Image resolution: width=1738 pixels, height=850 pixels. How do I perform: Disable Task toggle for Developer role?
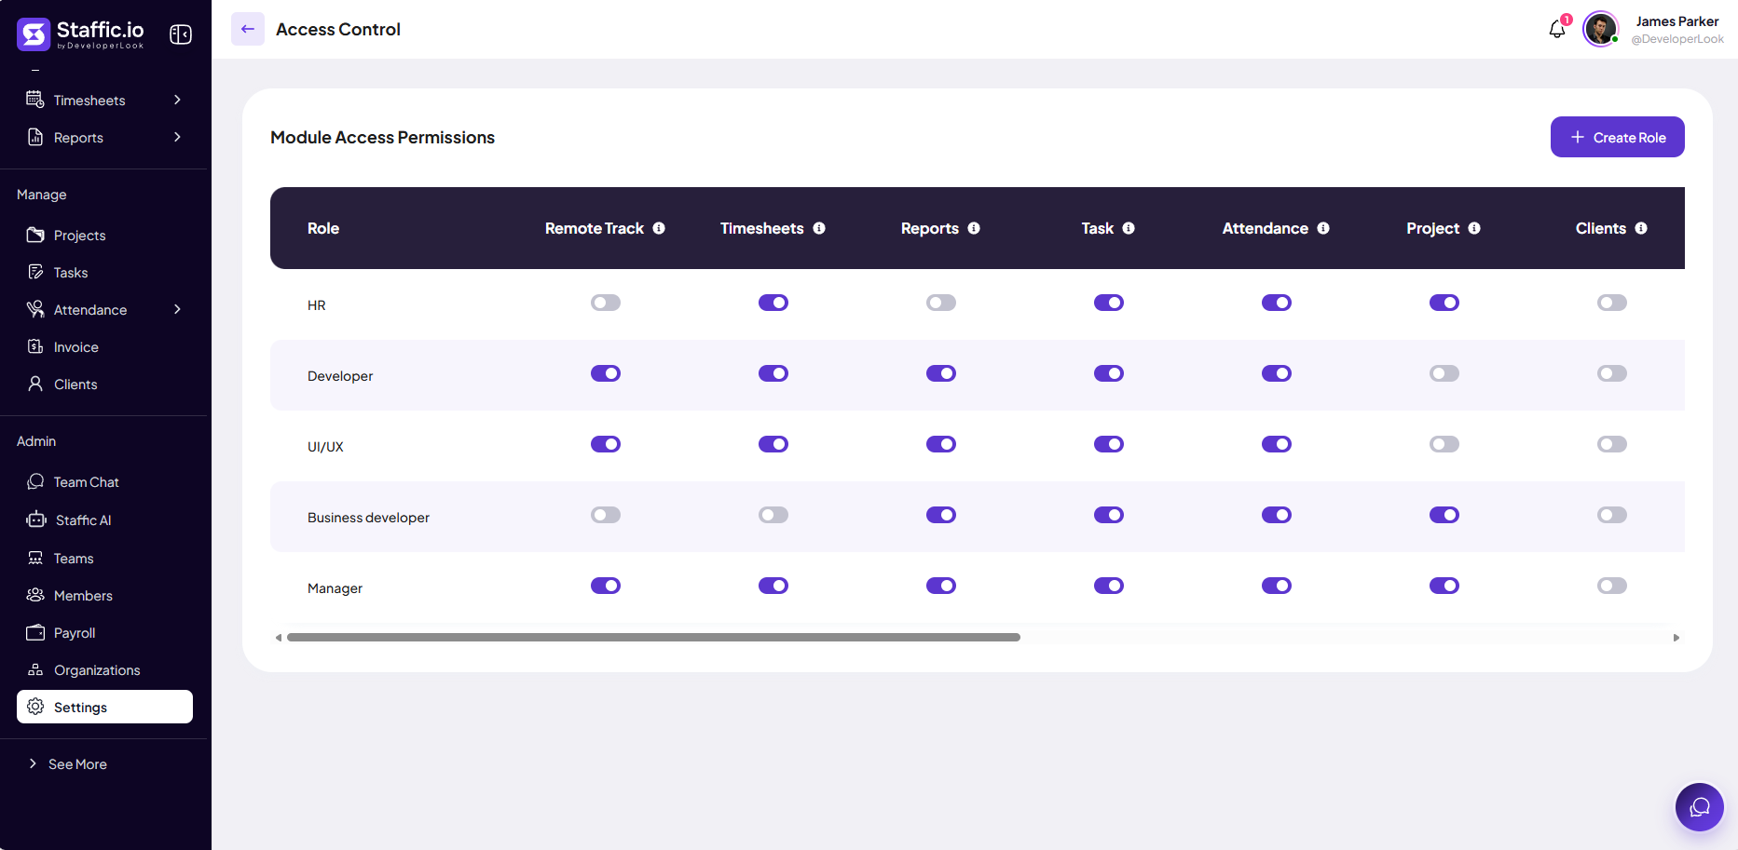1109,373
